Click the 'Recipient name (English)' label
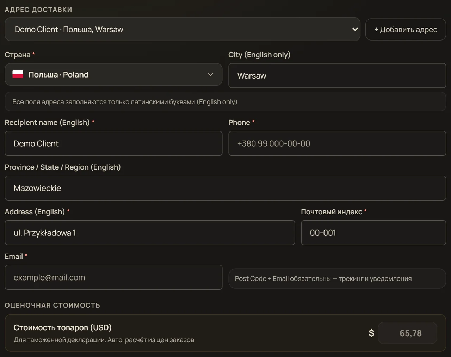451x357 pixels. (x=47, y=122)
